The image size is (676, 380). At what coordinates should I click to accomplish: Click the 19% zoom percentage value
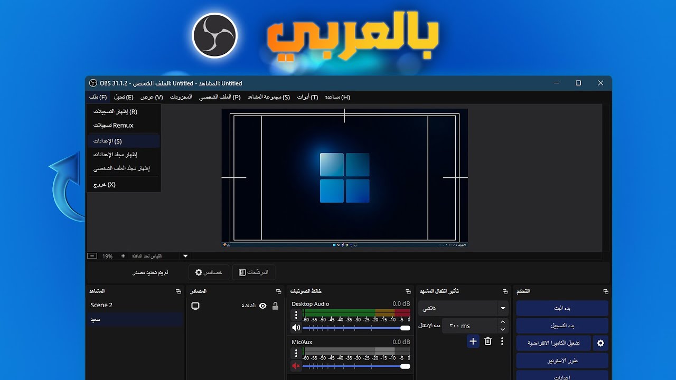(108, 256)
